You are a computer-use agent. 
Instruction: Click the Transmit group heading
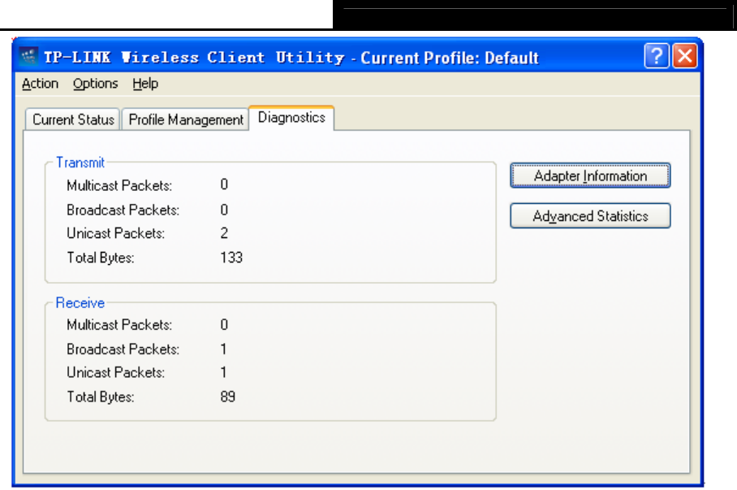[x=80, y=163]
